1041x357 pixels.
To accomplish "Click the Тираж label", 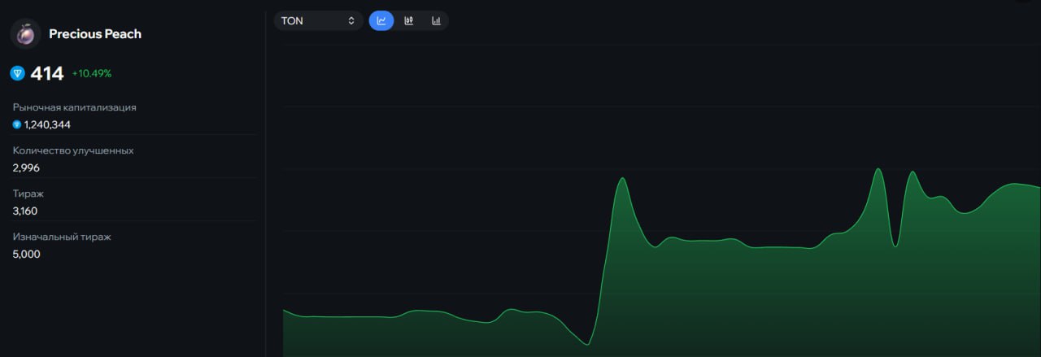I will 28,194.
